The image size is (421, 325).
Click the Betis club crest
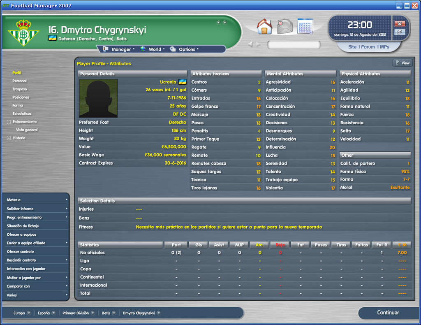click(x=23, y=32)
